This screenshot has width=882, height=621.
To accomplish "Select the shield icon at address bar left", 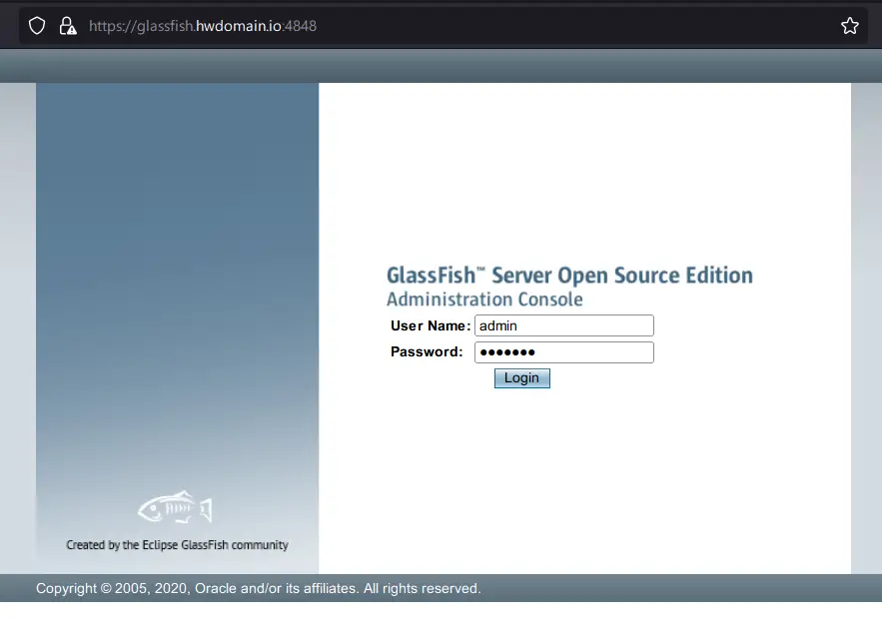I will tap(37, 25).
